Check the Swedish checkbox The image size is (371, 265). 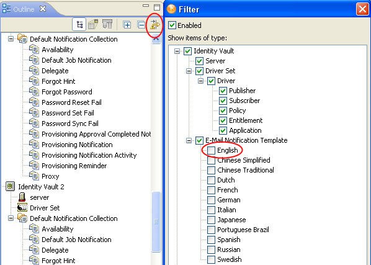(212, 259)
